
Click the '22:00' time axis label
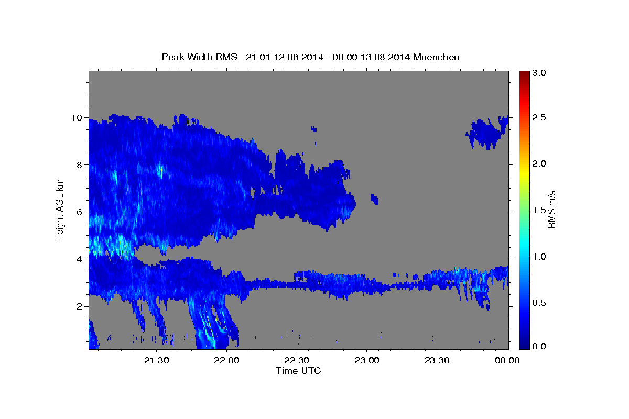(x=227, y=360)
